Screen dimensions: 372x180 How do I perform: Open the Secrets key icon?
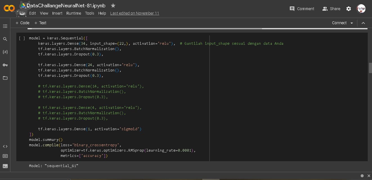pyautogui.click(x=5, y=65)
